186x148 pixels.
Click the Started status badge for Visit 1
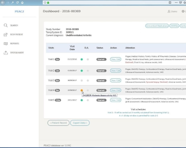[101, 59]
